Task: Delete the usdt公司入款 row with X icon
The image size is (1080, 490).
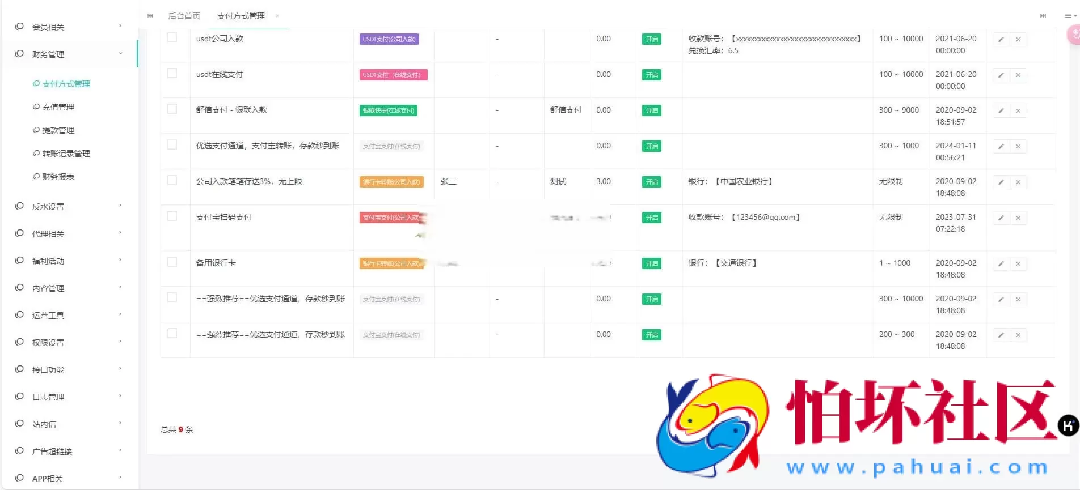Action: point(1018,40)
